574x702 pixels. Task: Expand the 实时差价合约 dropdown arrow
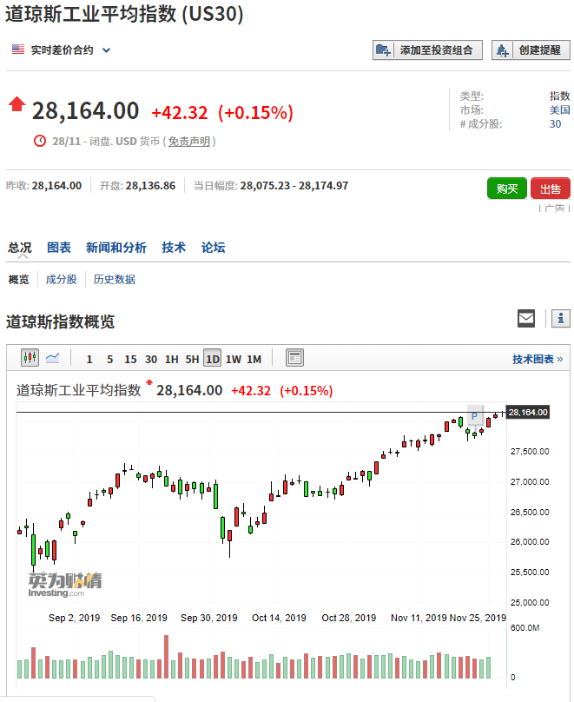pos(106,50)
